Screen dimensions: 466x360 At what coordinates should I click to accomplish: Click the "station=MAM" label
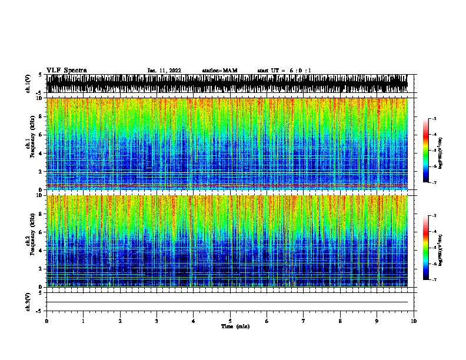pos(219,71)
